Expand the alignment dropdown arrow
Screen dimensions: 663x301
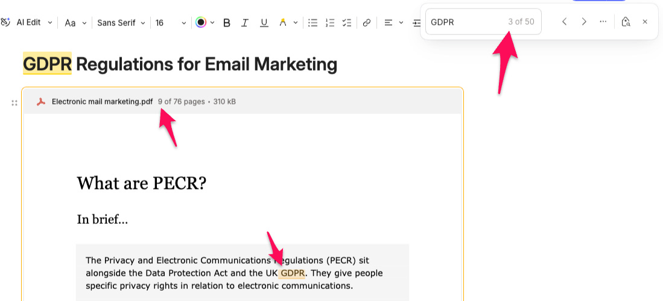click(x=401, y=23)
